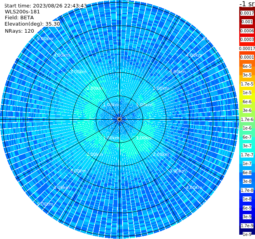The height and width of the screenshot is (239, 255).
Task: Click the 1.7e-5 colorbar label
Action: pyautogui.click(x=247, y=84)
